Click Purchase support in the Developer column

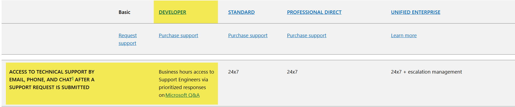coord(178,36)
